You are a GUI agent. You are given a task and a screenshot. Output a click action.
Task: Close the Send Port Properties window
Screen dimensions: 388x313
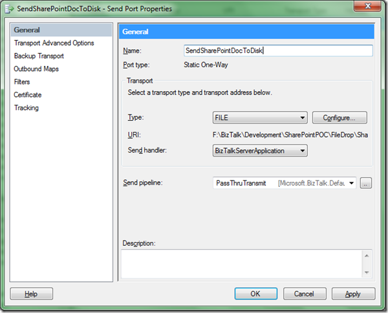point(367,5)
